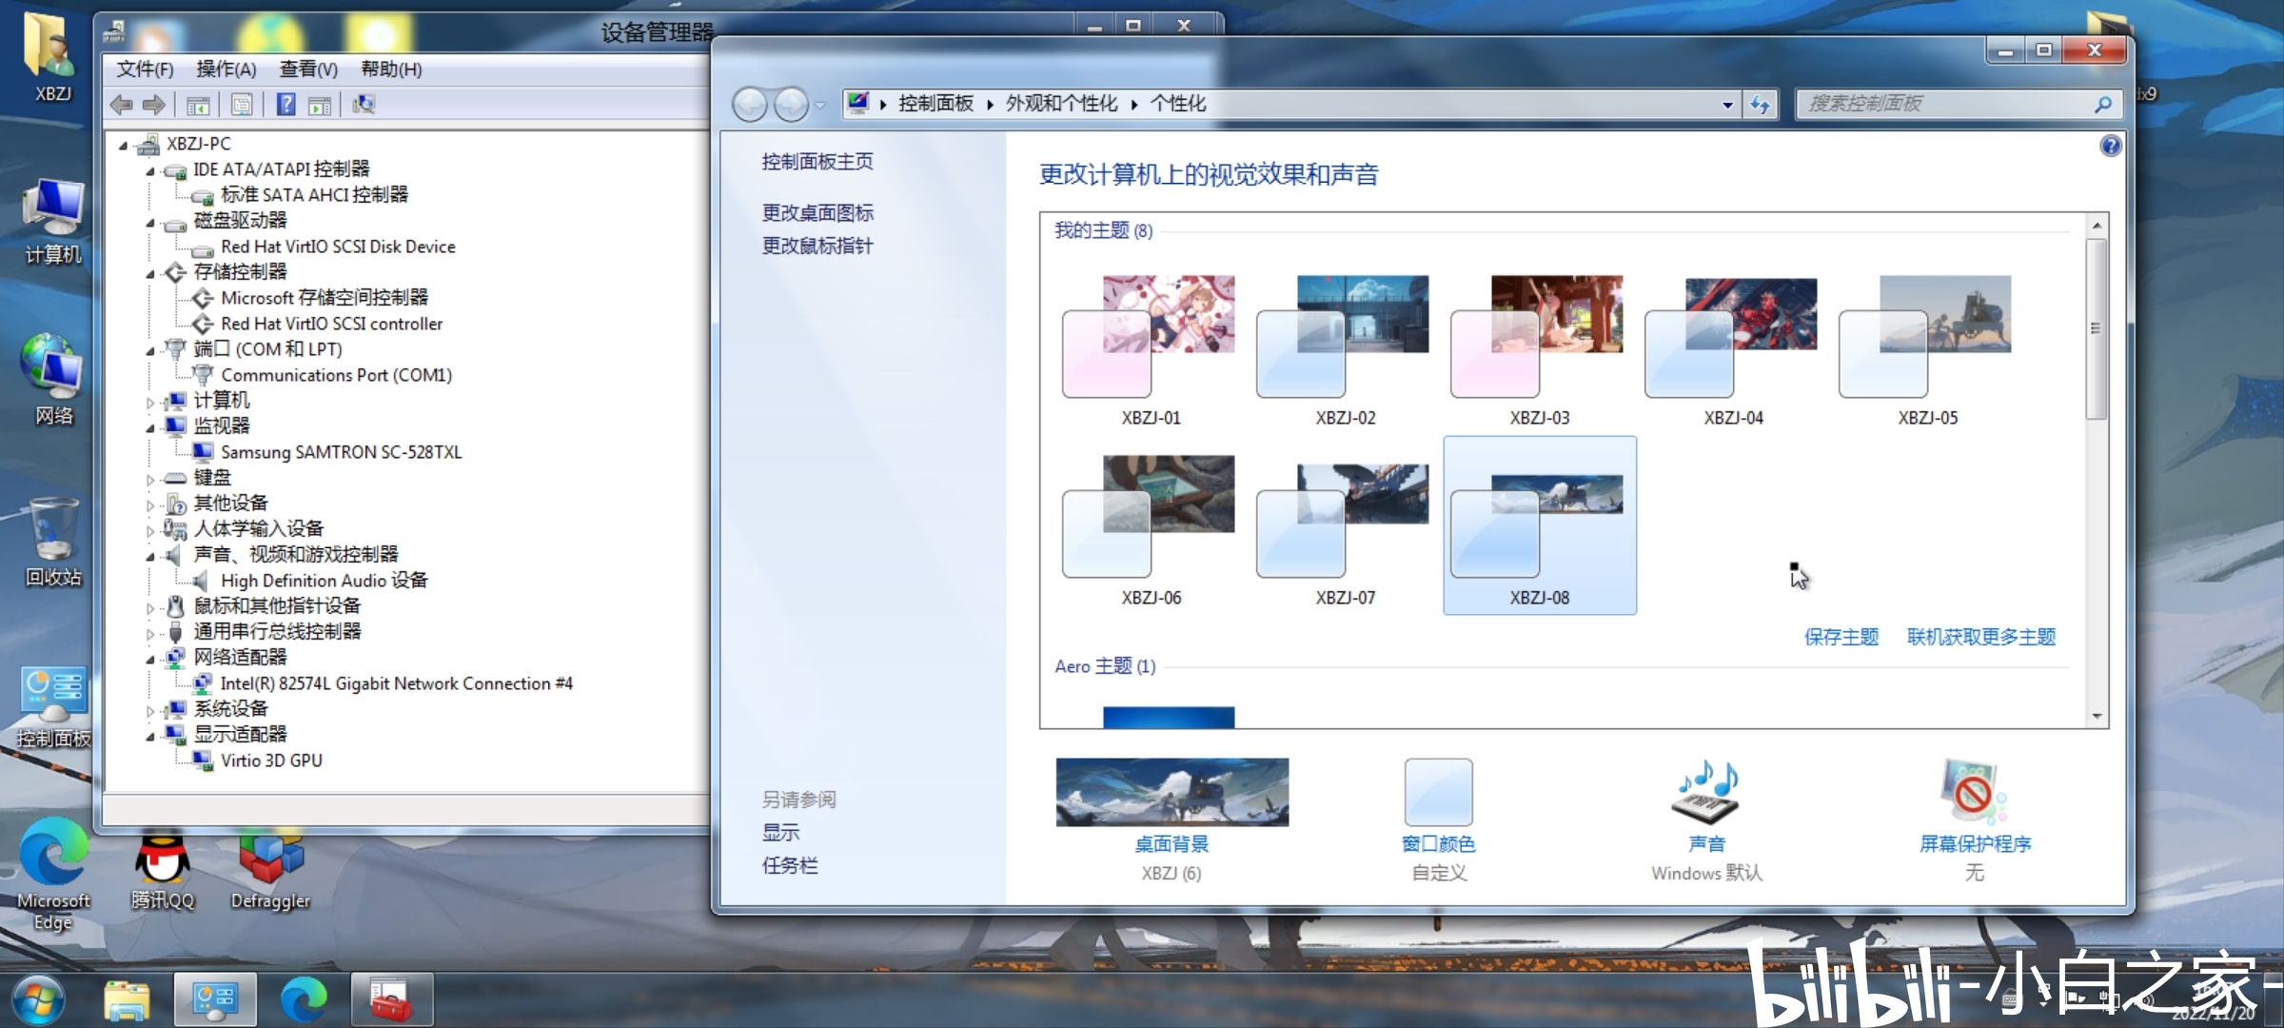Expand the 通用串行总线控制器 node
The height and width of the screenshot is (1028, 2284).
150,634
